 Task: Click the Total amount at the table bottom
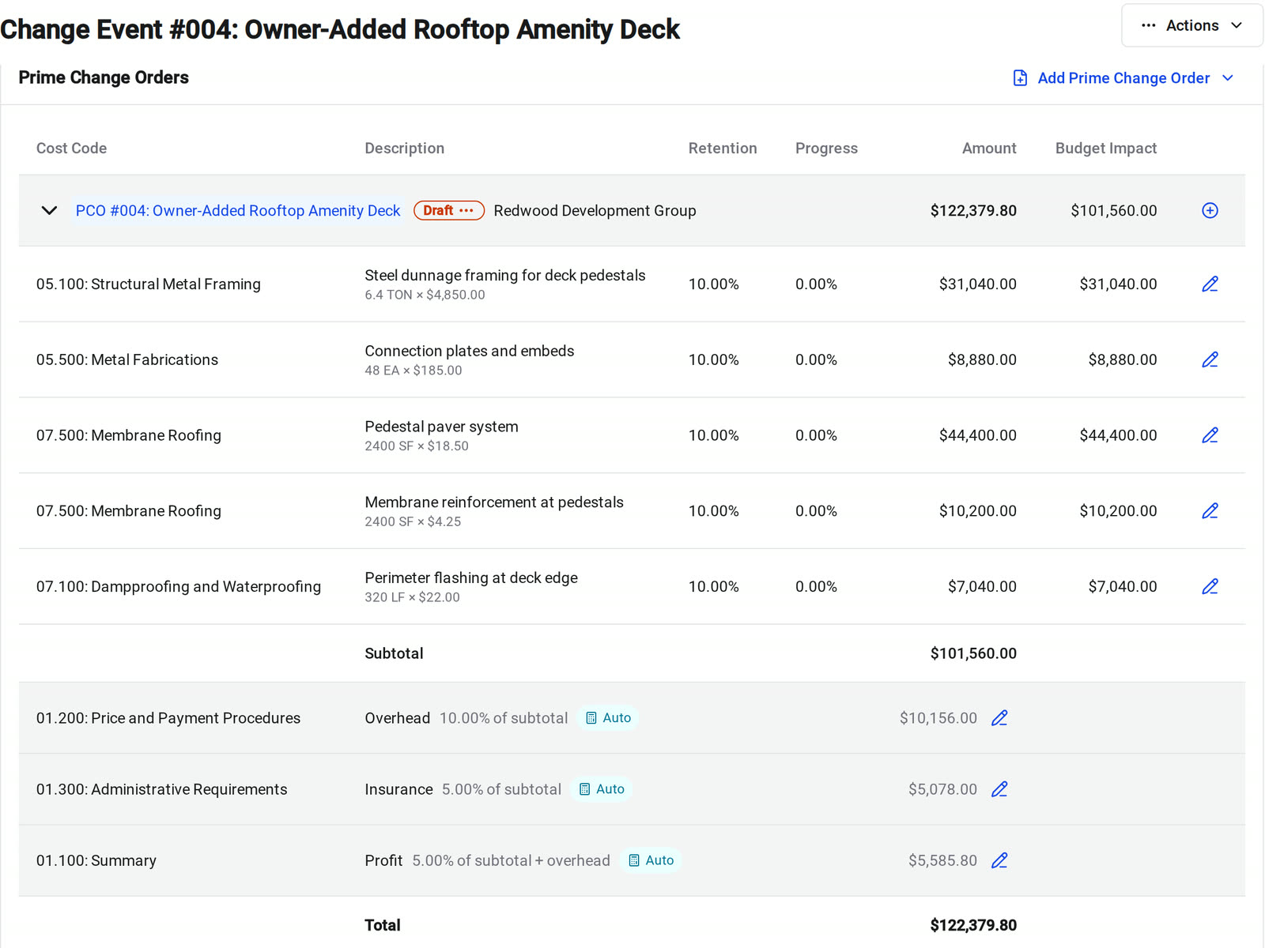point(973,925)
